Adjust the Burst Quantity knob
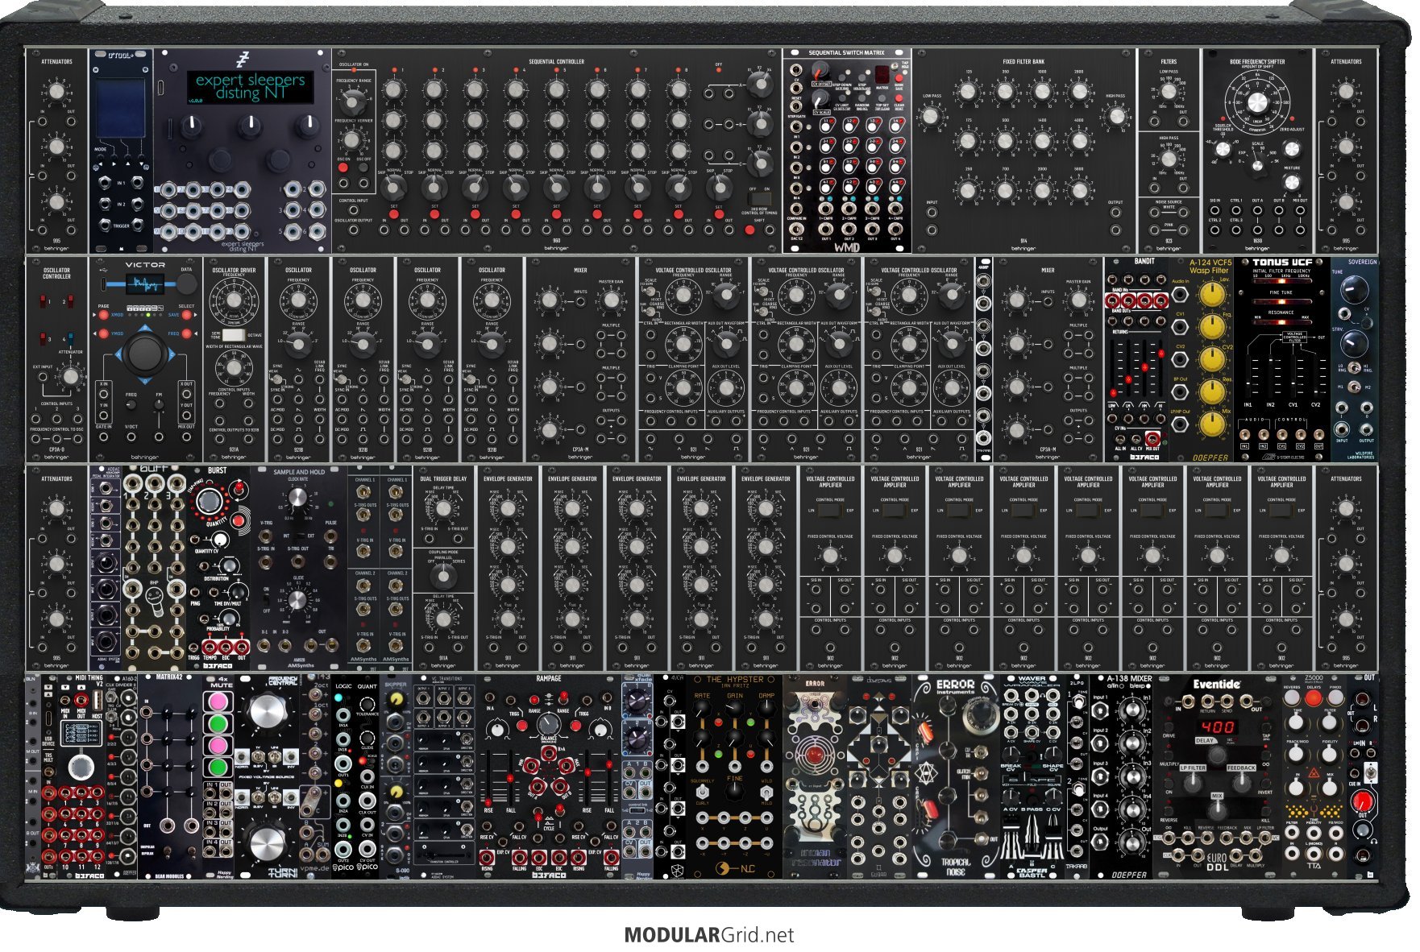Screen dimensions: 1420x952 click(x=210, y=501)
